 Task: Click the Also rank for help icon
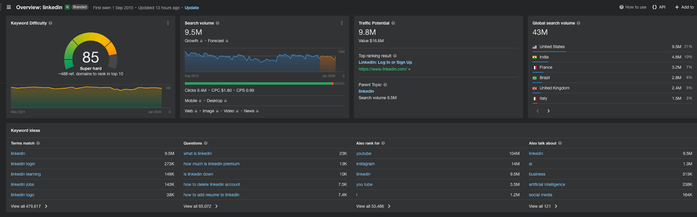coord(383,143)
